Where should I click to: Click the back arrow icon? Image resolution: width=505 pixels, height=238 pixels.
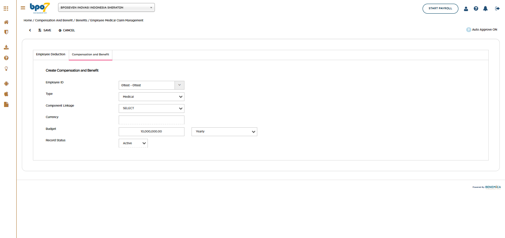30,30
